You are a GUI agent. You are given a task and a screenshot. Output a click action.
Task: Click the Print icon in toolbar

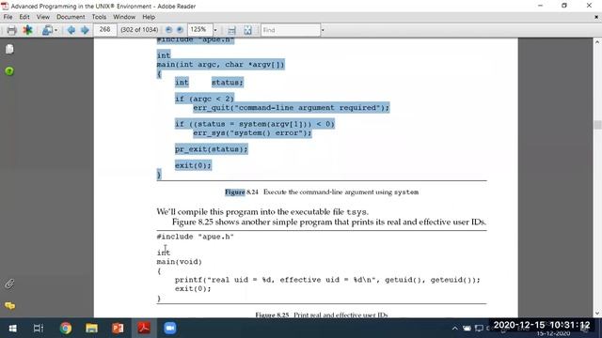tap(11, 30)
